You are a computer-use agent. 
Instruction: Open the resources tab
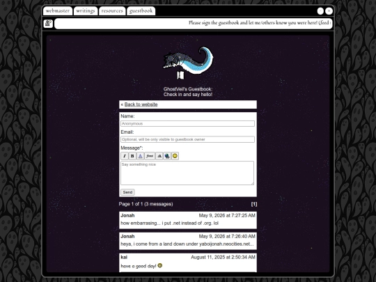[x=112, y=10]
